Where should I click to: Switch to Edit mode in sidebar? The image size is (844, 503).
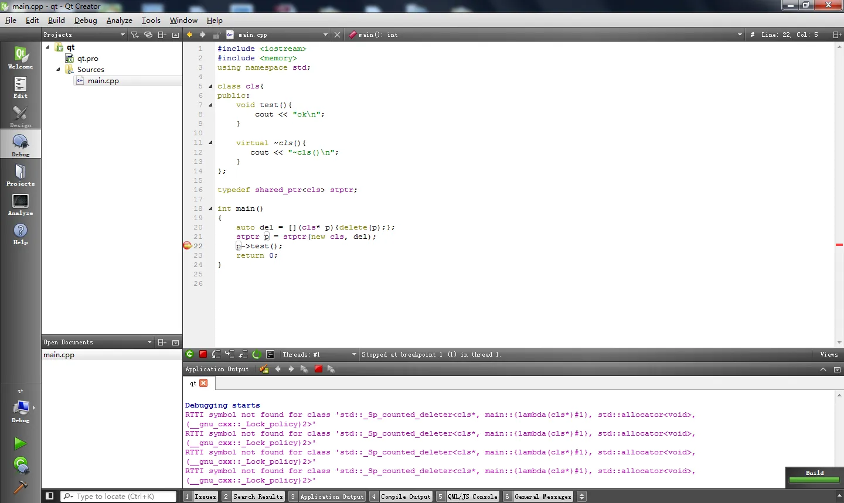(x=21, y=87)
